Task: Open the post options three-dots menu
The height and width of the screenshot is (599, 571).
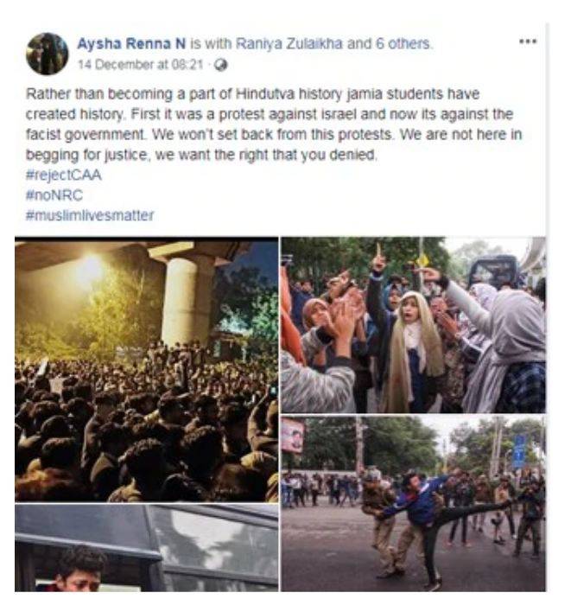Action: [x=527, y=42]
